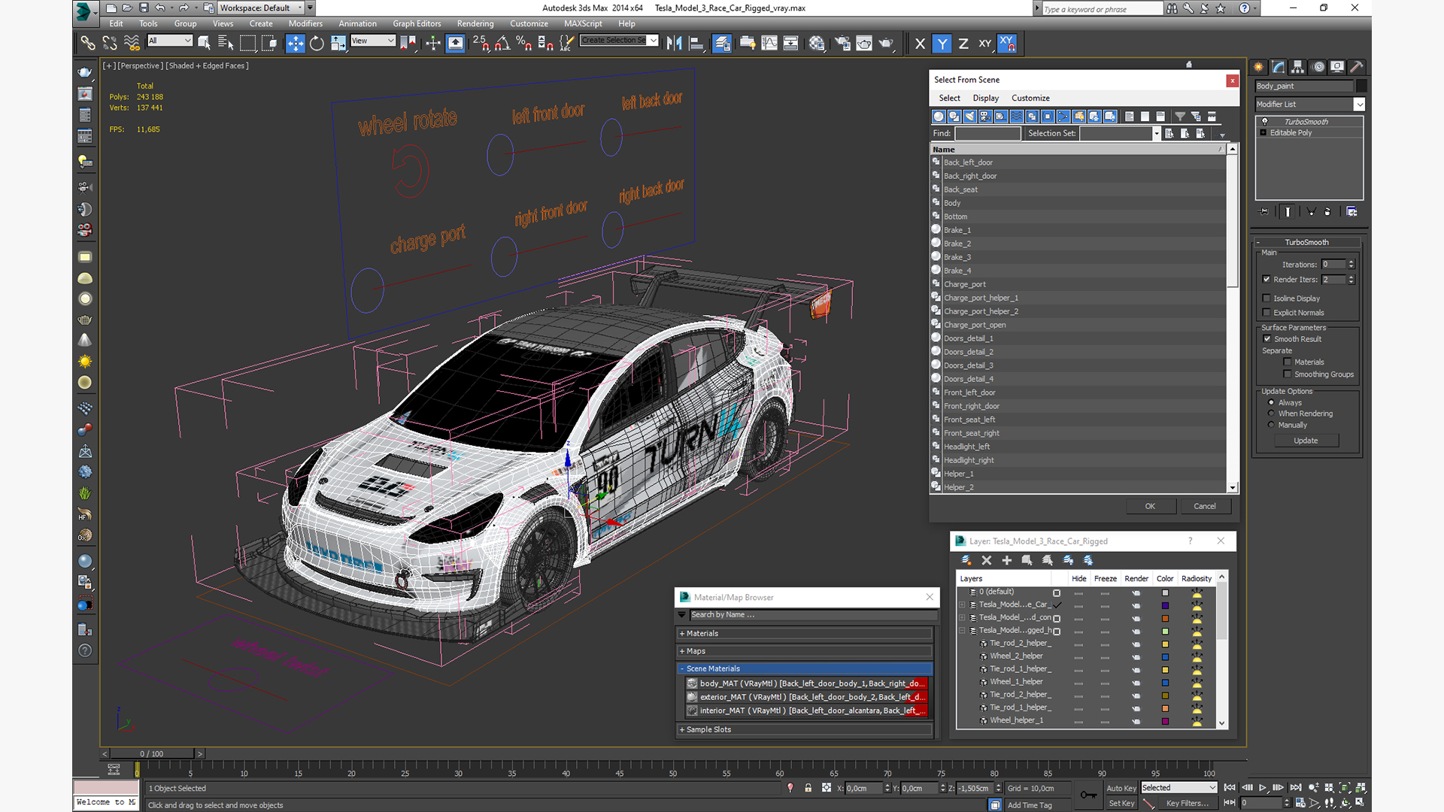Screen dimensions: 1444x812
Task: Click Create New Layer icon in Layer dialog
Action: [x=966, y=560]
